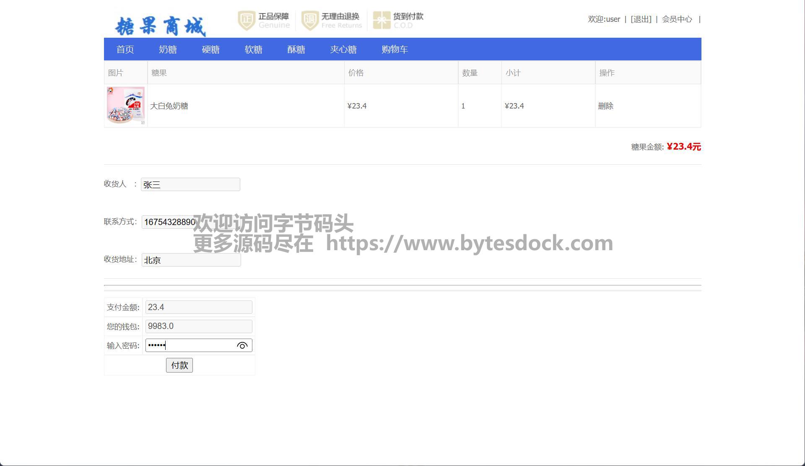Toggle password visibility eye icon

242,346
